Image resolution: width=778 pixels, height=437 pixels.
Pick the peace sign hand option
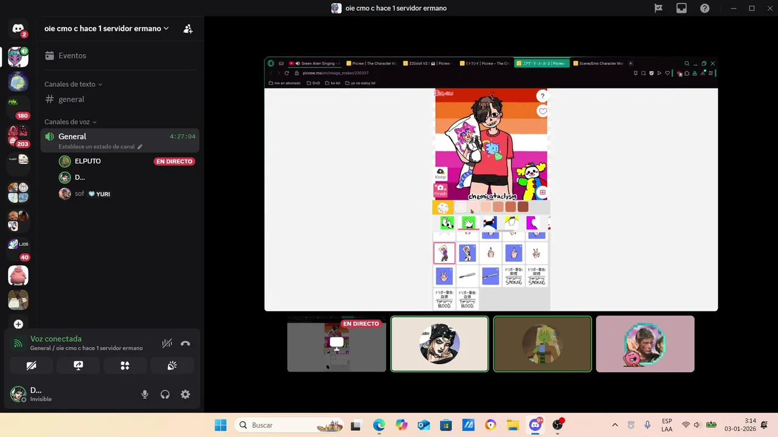536,253
